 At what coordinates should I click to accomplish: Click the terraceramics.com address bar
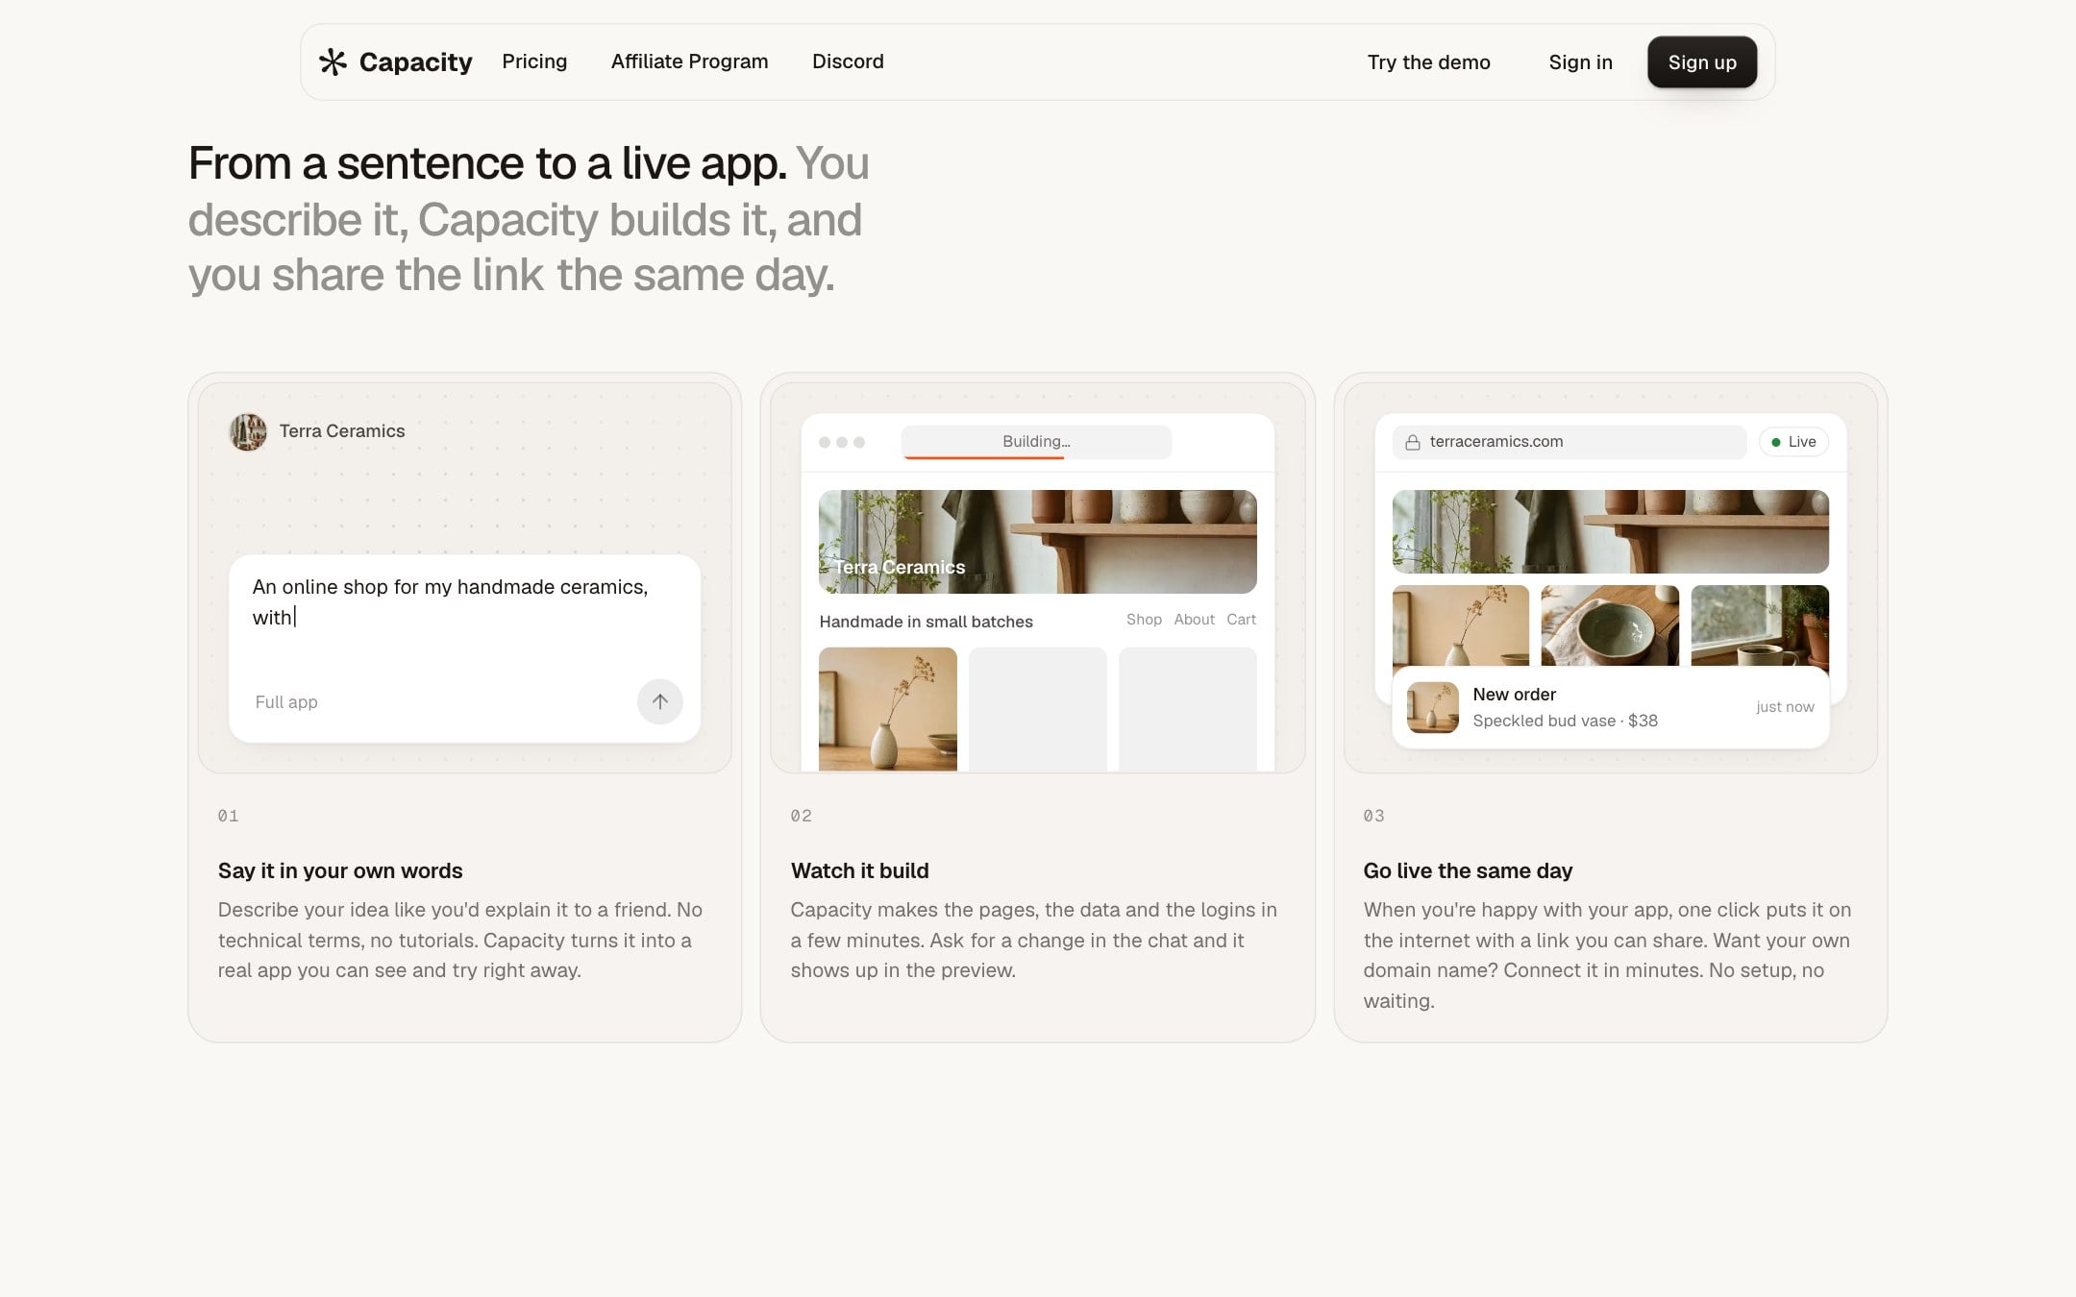[1569, 442]
